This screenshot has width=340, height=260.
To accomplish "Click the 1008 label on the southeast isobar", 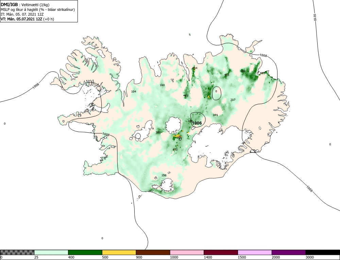I will coord(309,189).
